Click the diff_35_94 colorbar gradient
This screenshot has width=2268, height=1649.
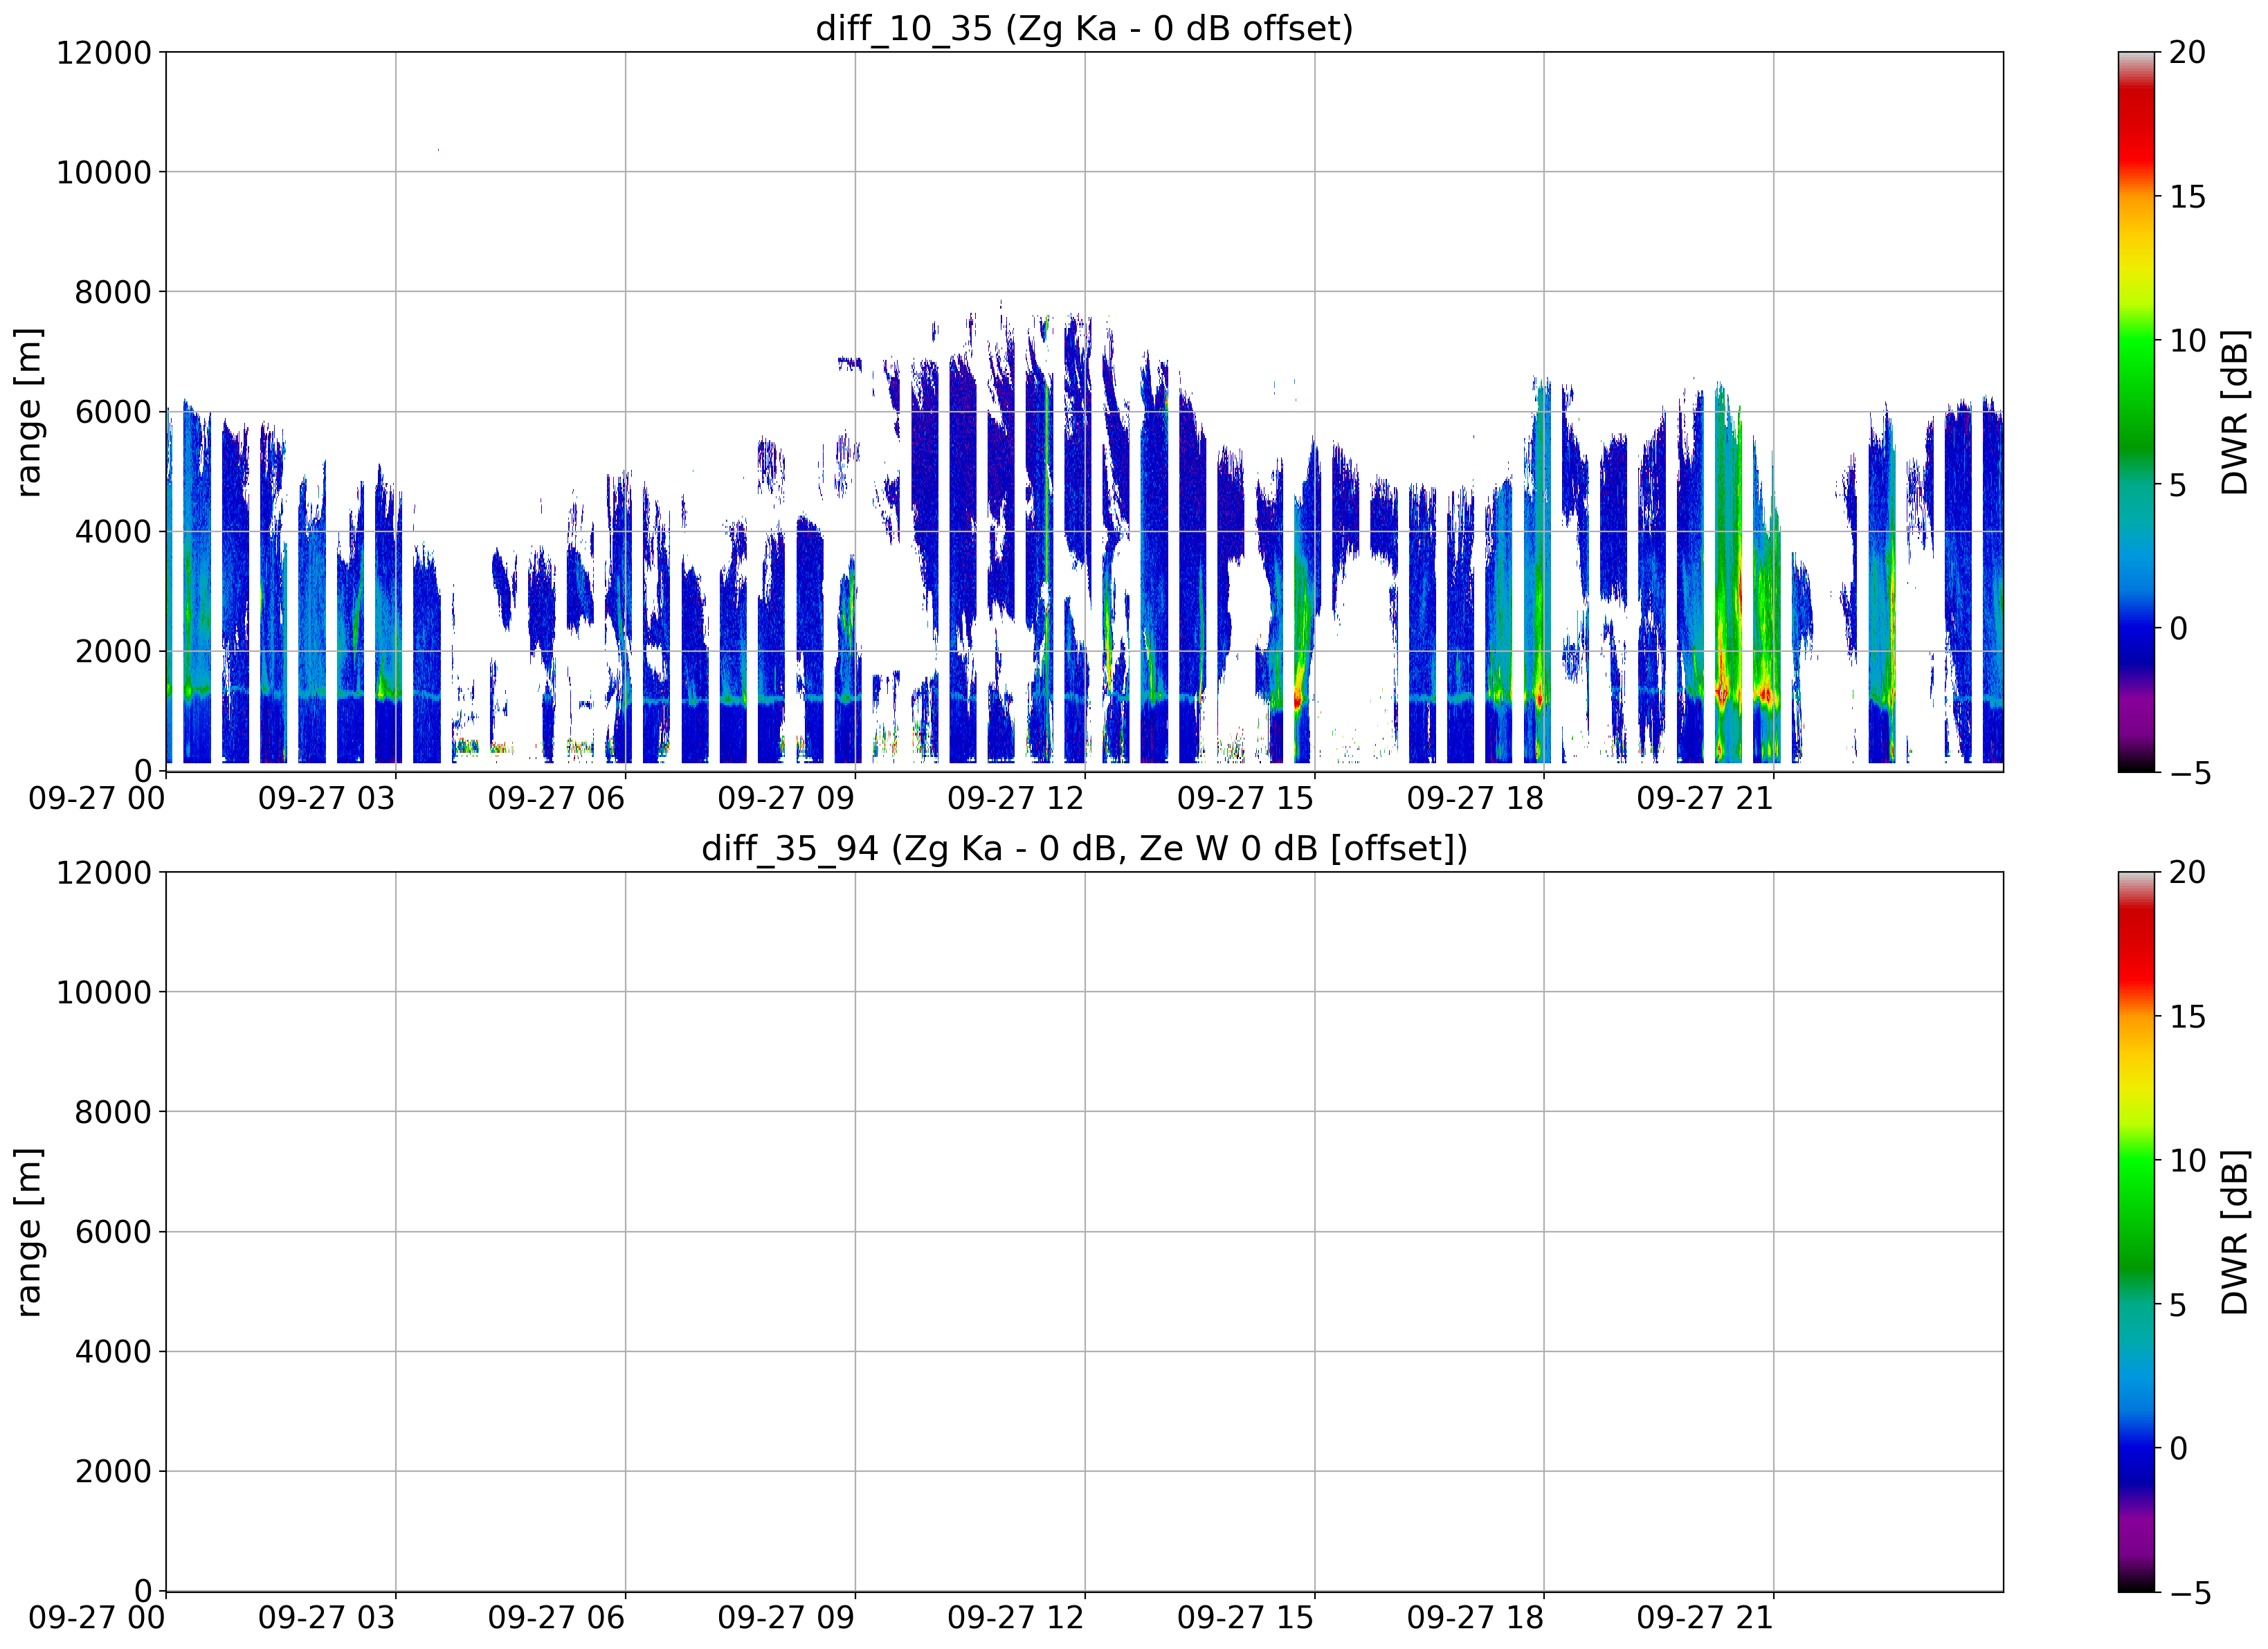coord(2137,1232)
